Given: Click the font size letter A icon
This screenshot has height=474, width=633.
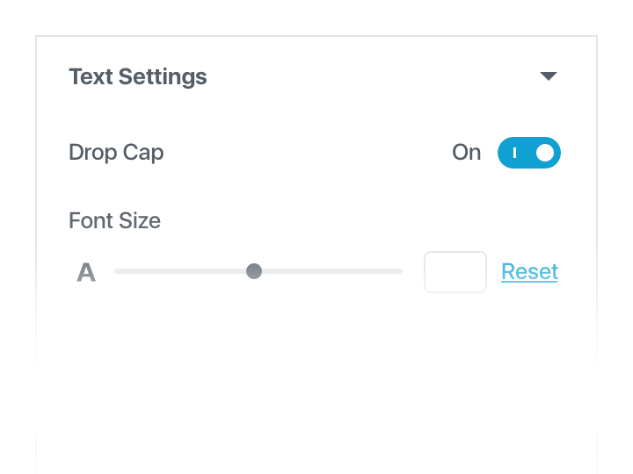Looking at the screenshot, I should tap(86, 272).
